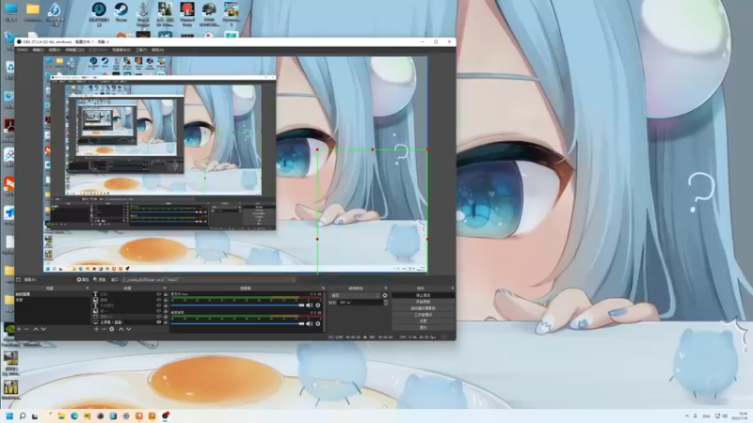Open Settings from the Controls panel

(x=423, y=321)
